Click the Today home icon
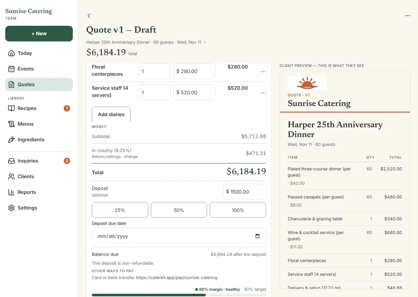 pos(11,53)
